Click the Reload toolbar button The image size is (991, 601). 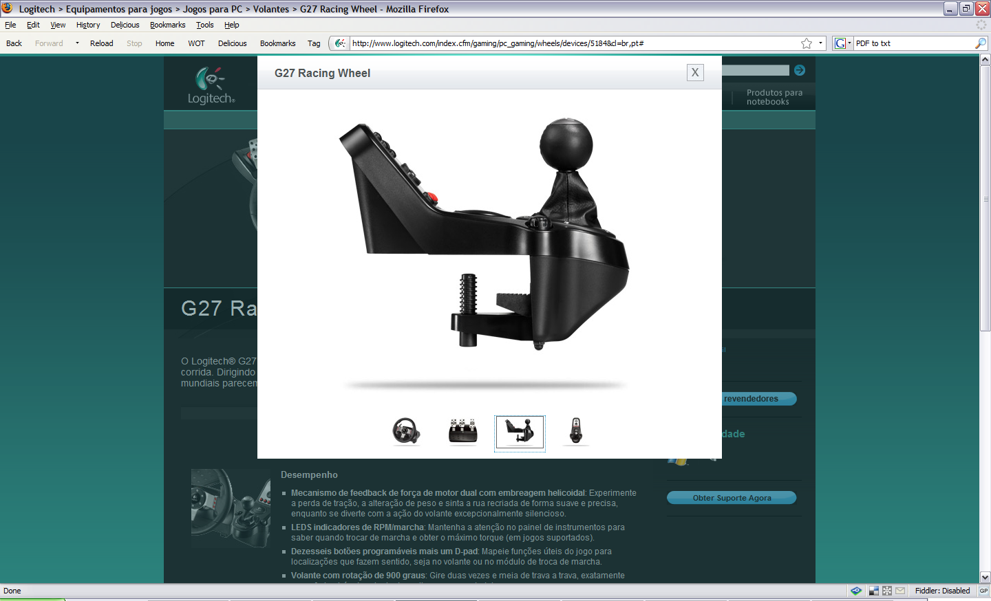[101, 43]
